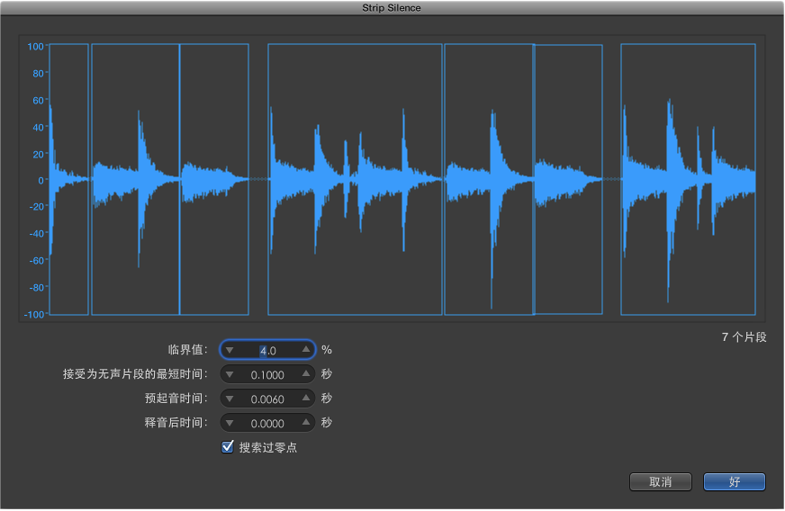785x511 pixels.
Task: Click the Strip Silence title bar
Action: (x=392, y=8)
